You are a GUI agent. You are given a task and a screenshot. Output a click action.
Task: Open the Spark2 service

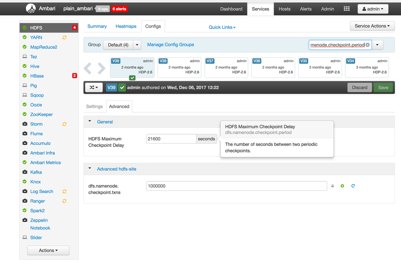(x=37, y=210)
